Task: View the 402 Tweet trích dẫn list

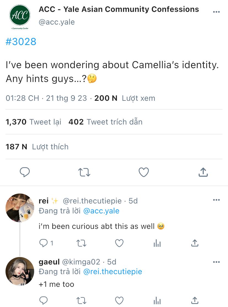Action: point(105,122)
